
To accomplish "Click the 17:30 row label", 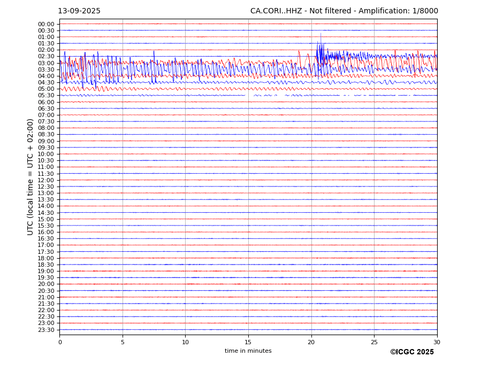I will coord(46,252).
